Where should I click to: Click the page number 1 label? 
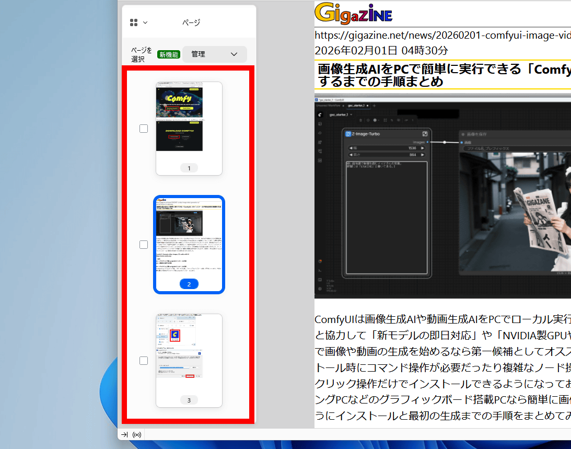pyautogui.click(x=189, y=168)
